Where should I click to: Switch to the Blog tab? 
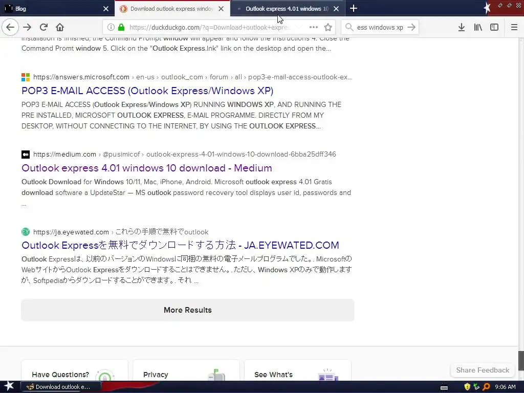click(57, 8)
